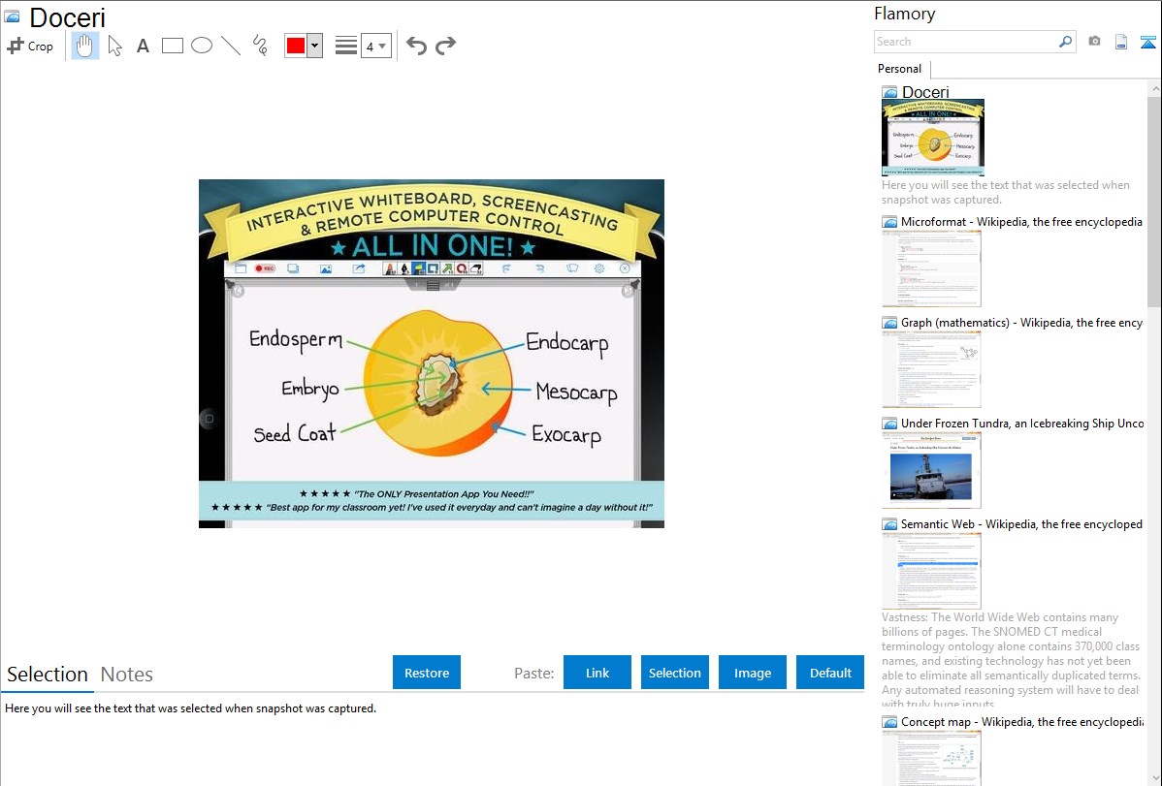Viewport: 1162px width, 786px height.
Task: Click the snapshot icon beside Microformat title
Action: point(890,222)
